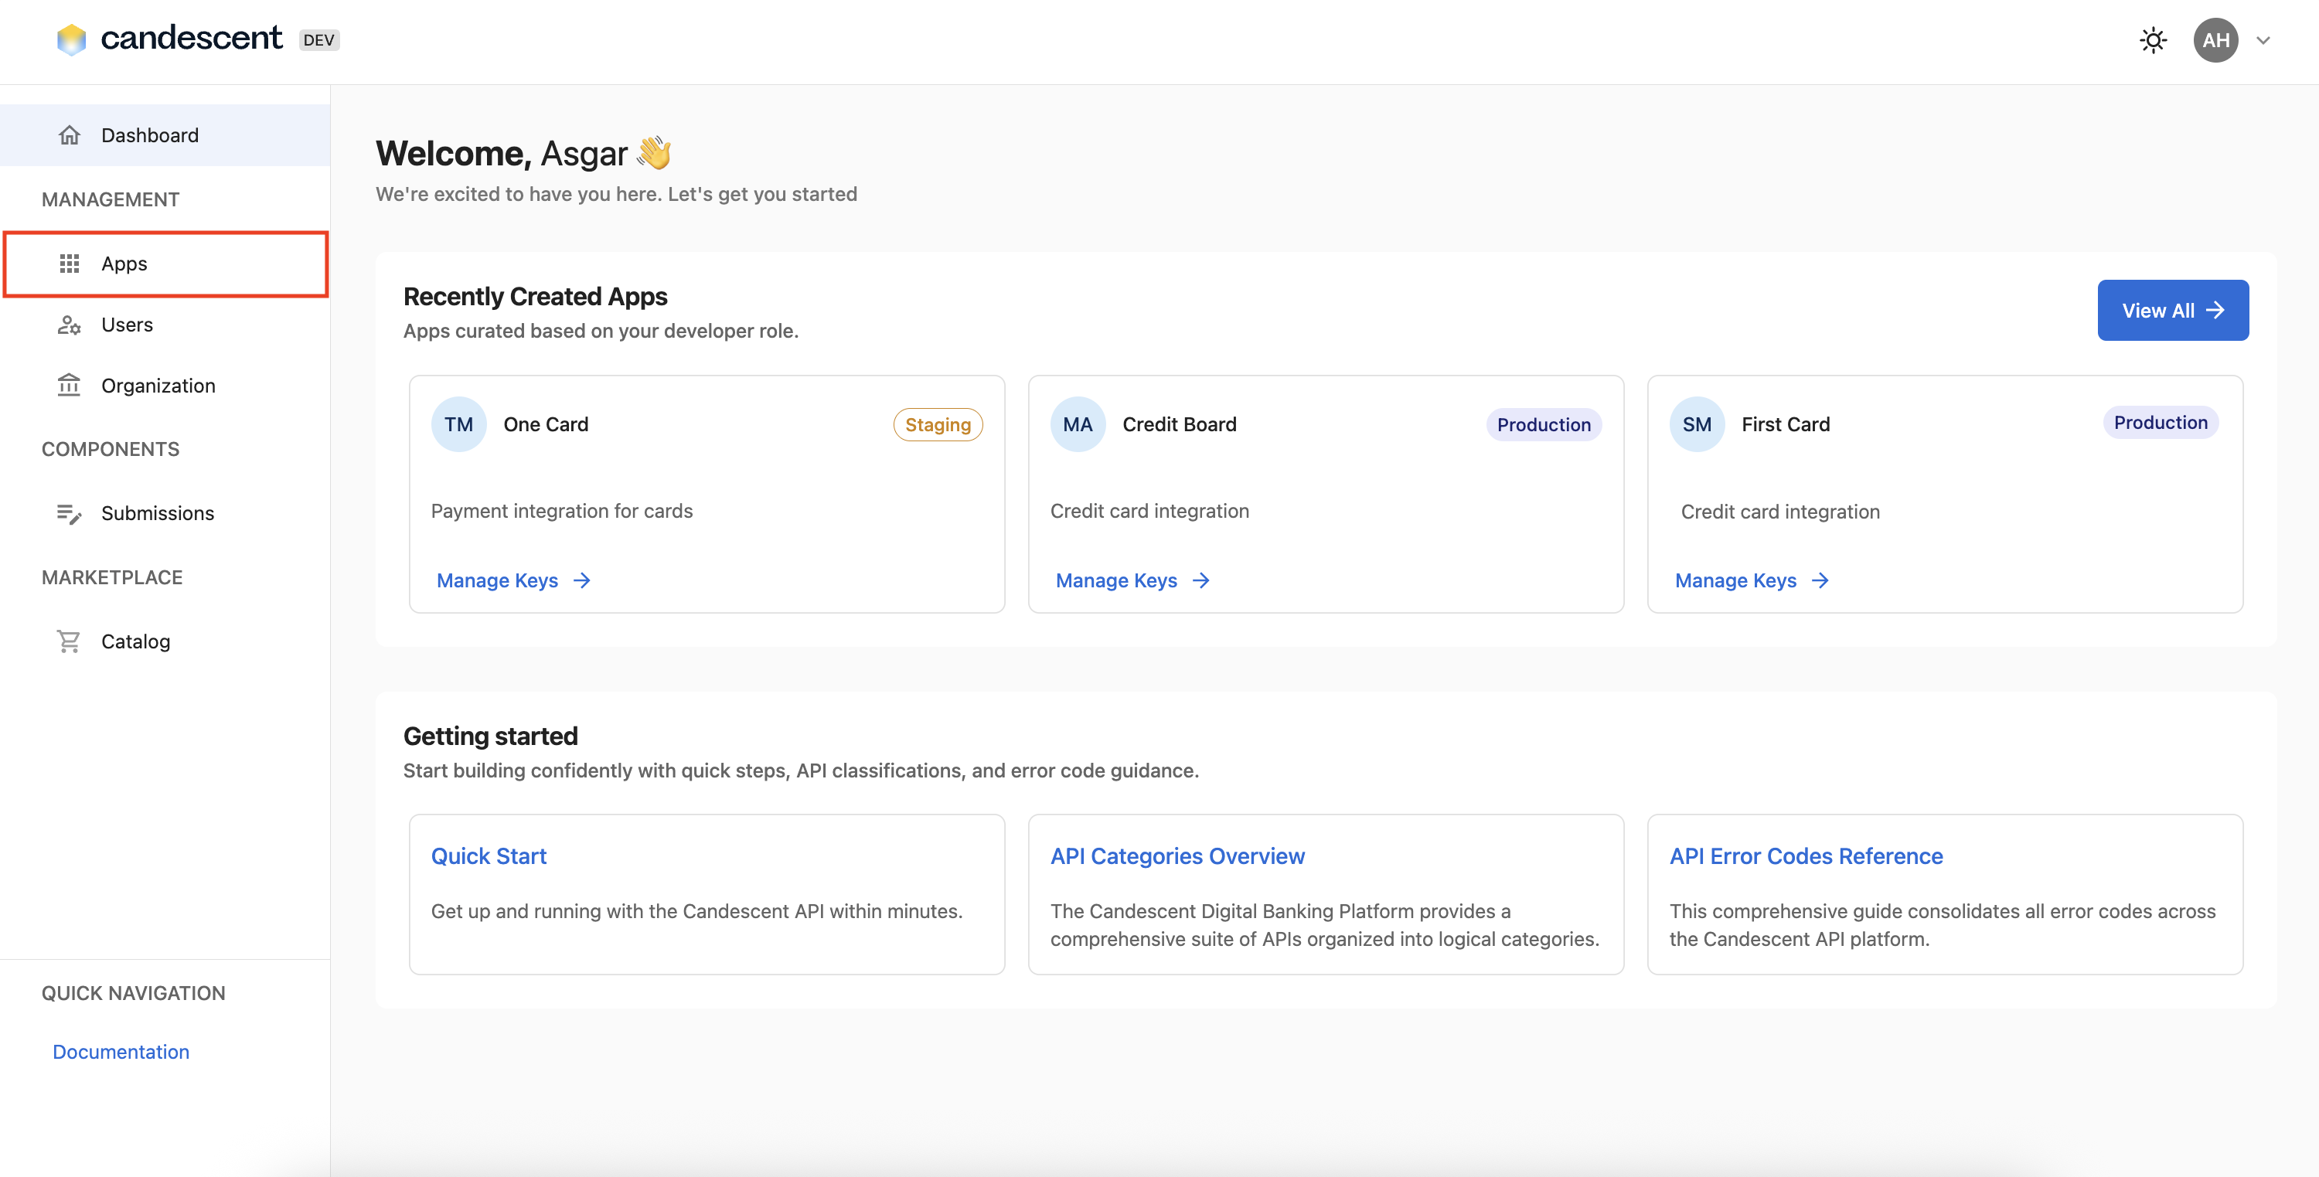Image resolution: width=2319 pixels, height=1177 pixels.
Task: Click the Production badge on First Card
Action: pyautogui.click(x=2161, y=422)
